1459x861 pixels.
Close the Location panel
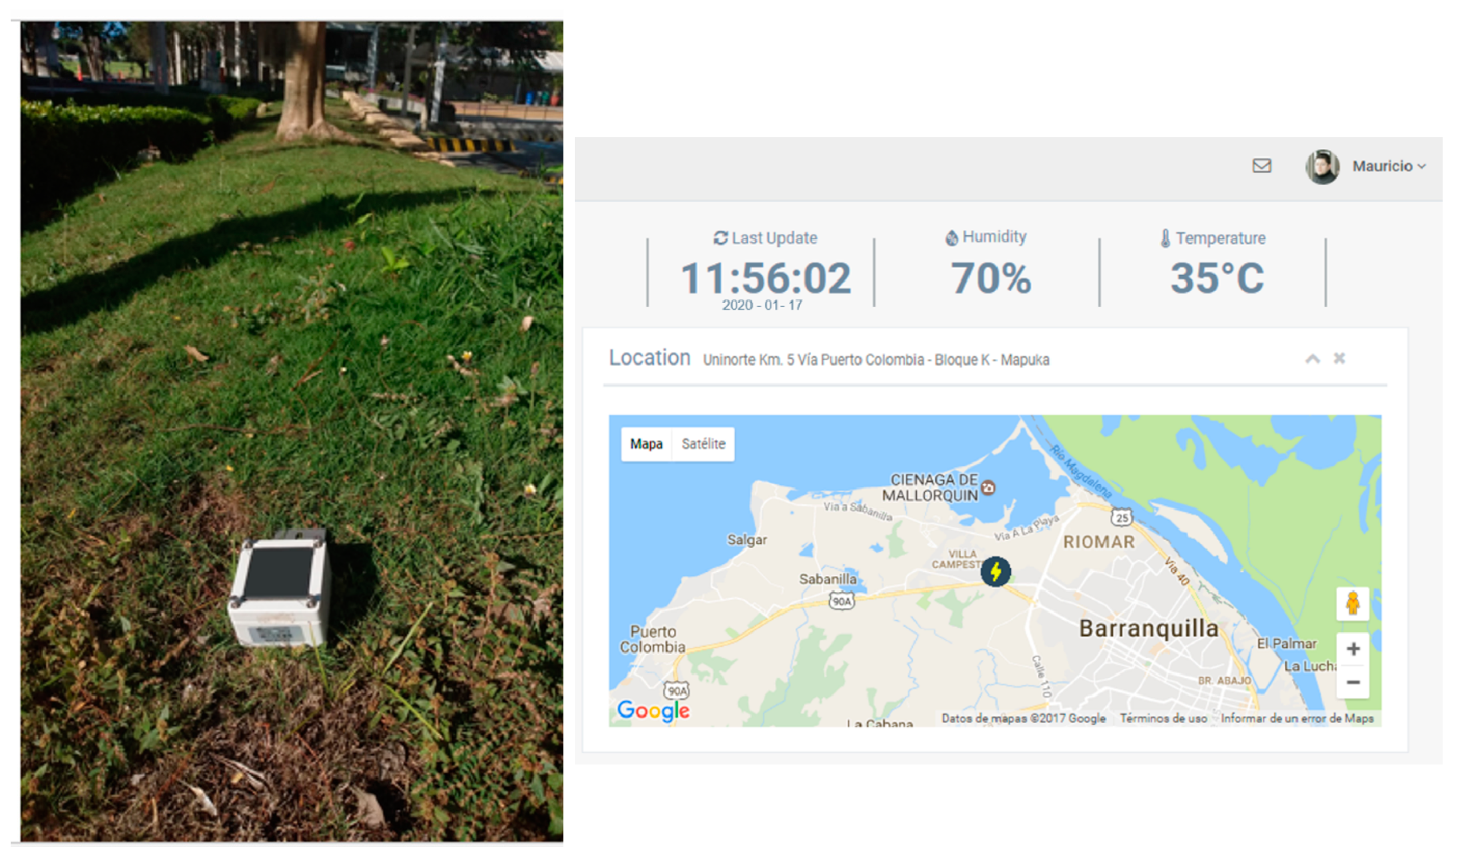pyautogui.click(x=1339, y=359)
